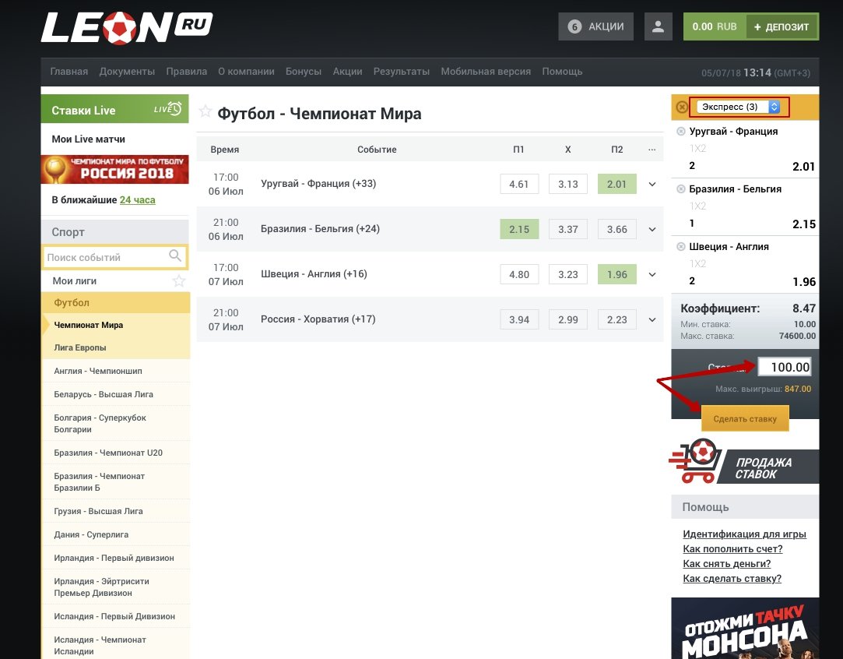
Task: Select Лига Европы league
Action: tap(115, 347)
